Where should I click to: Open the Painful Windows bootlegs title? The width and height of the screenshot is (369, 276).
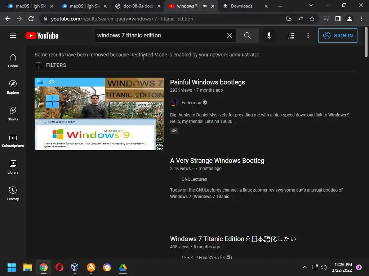coord(207,82)
